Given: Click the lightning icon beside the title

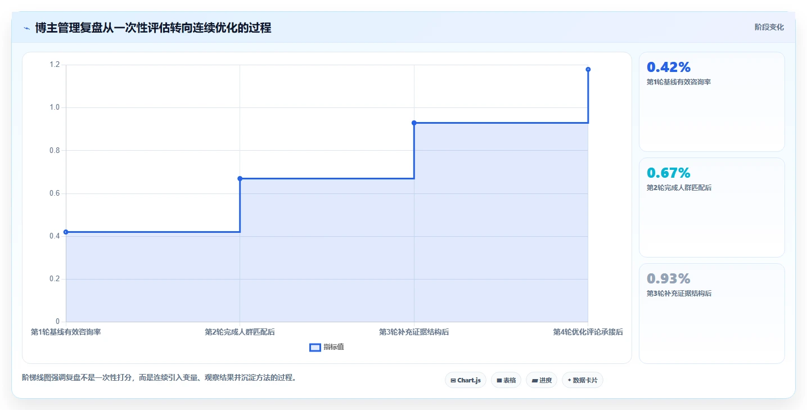Looking at the screenshot, I should click(x=27, y=28).
